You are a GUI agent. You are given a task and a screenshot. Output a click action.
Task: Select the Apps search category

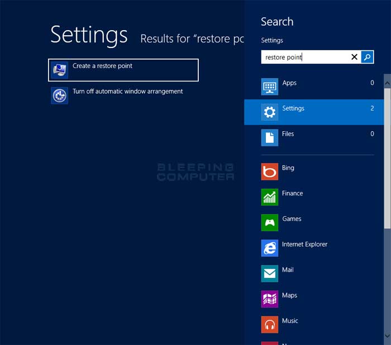point(314,87)
